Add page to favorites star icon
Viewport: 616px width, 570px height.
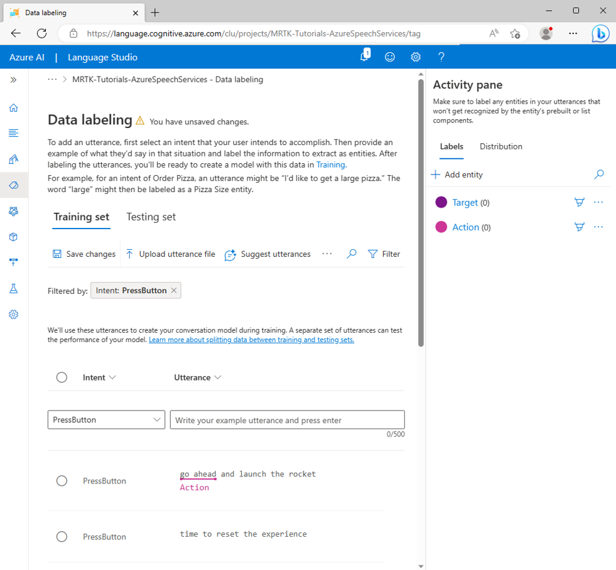pyautogui.click(x=515, y=33)
